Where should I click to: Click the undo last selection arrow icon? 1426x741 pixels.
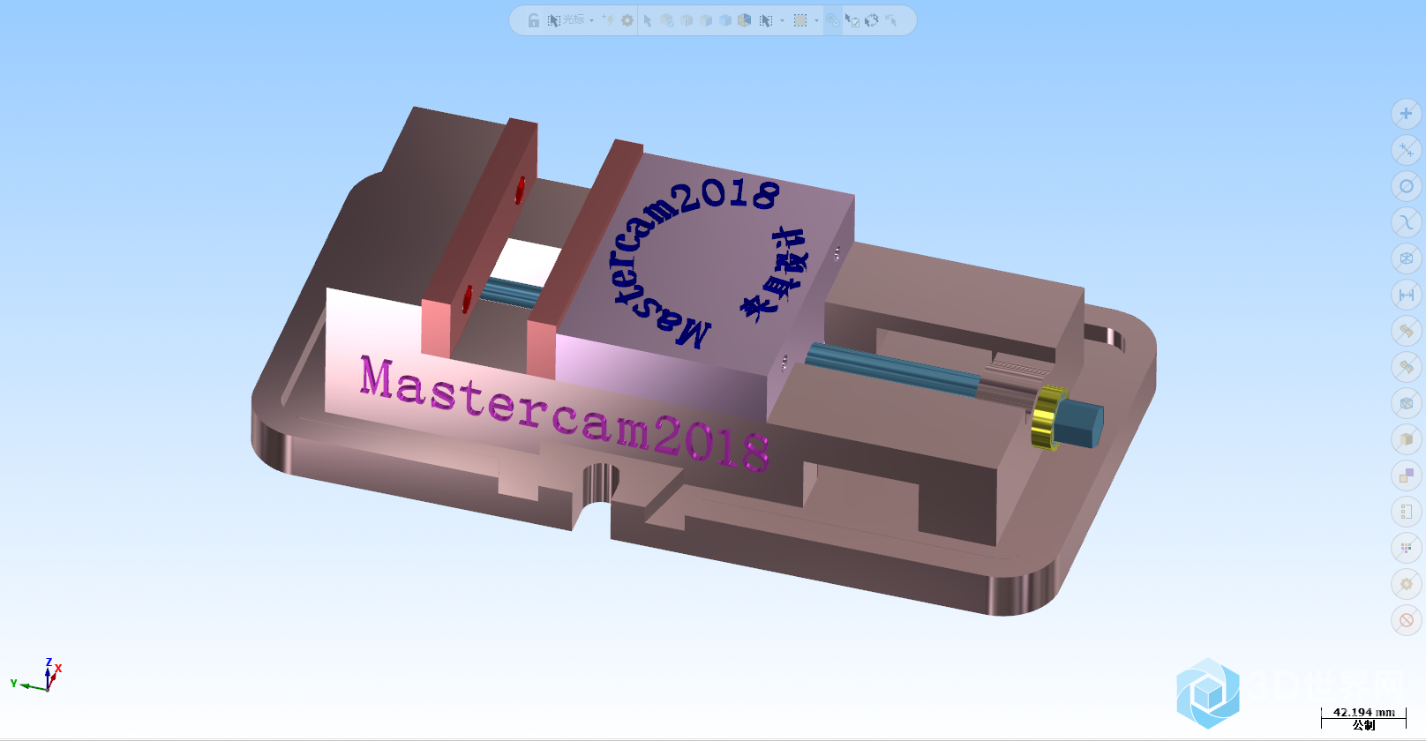[891, 20]
